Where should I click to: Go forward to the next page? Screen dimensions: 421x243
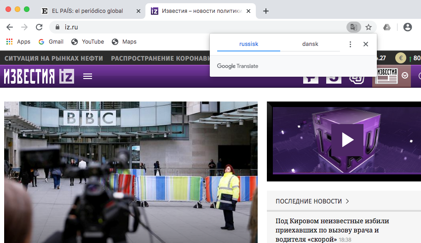tap(24, 27)
